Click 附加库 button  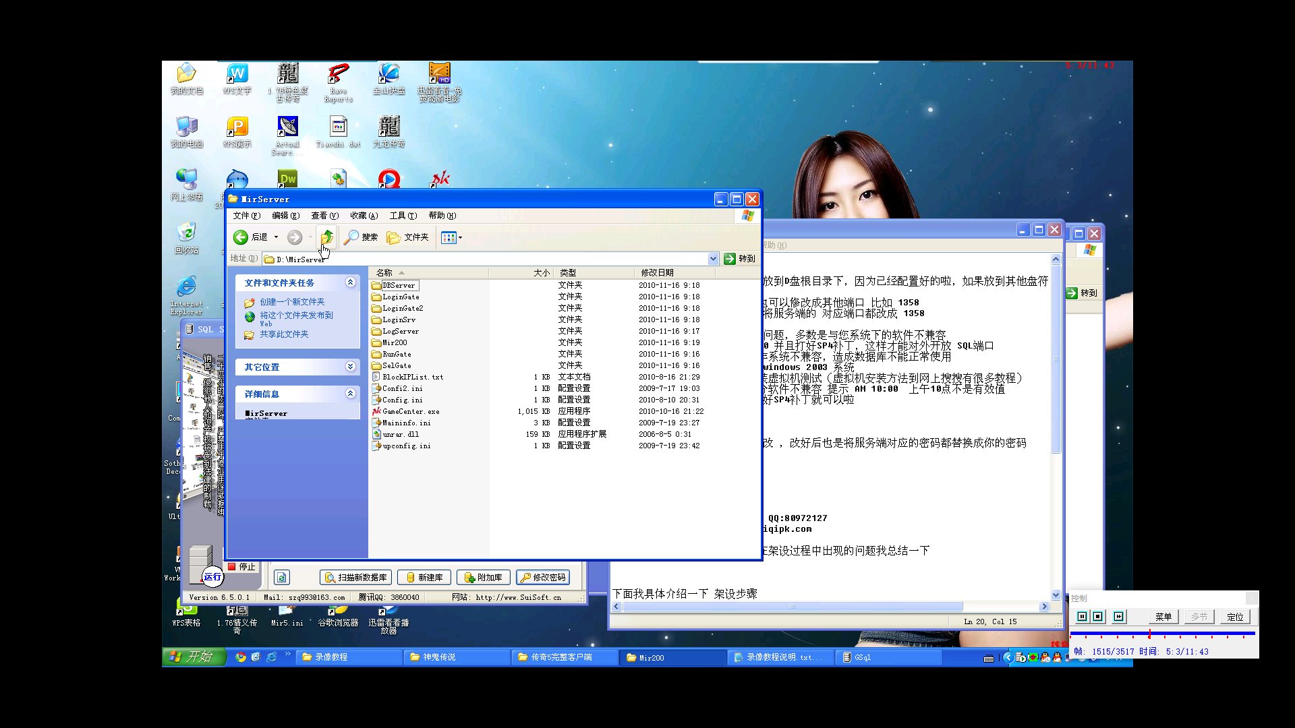(x=484, y=578)
